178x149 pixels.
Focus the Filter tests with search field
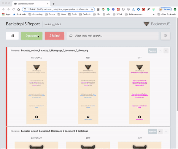coord(113,36)
